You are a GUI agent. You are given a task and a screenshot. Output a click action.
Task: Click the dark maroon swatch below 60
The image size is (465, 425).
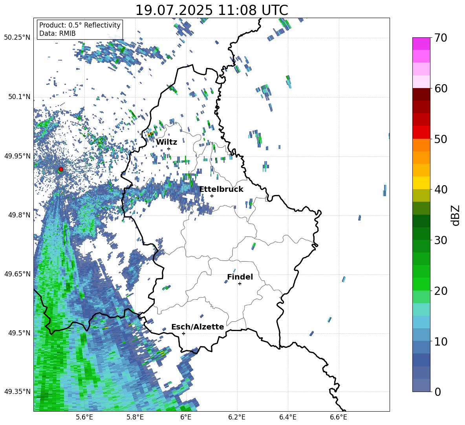click(x=421, y=94)
